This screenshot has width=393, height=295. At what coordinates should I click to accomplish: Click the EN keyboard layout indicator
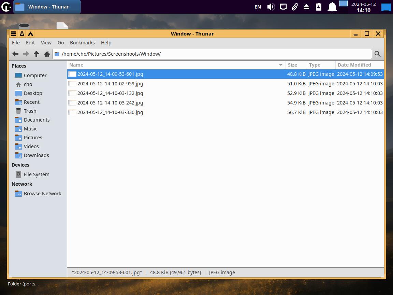click(258, 7)
